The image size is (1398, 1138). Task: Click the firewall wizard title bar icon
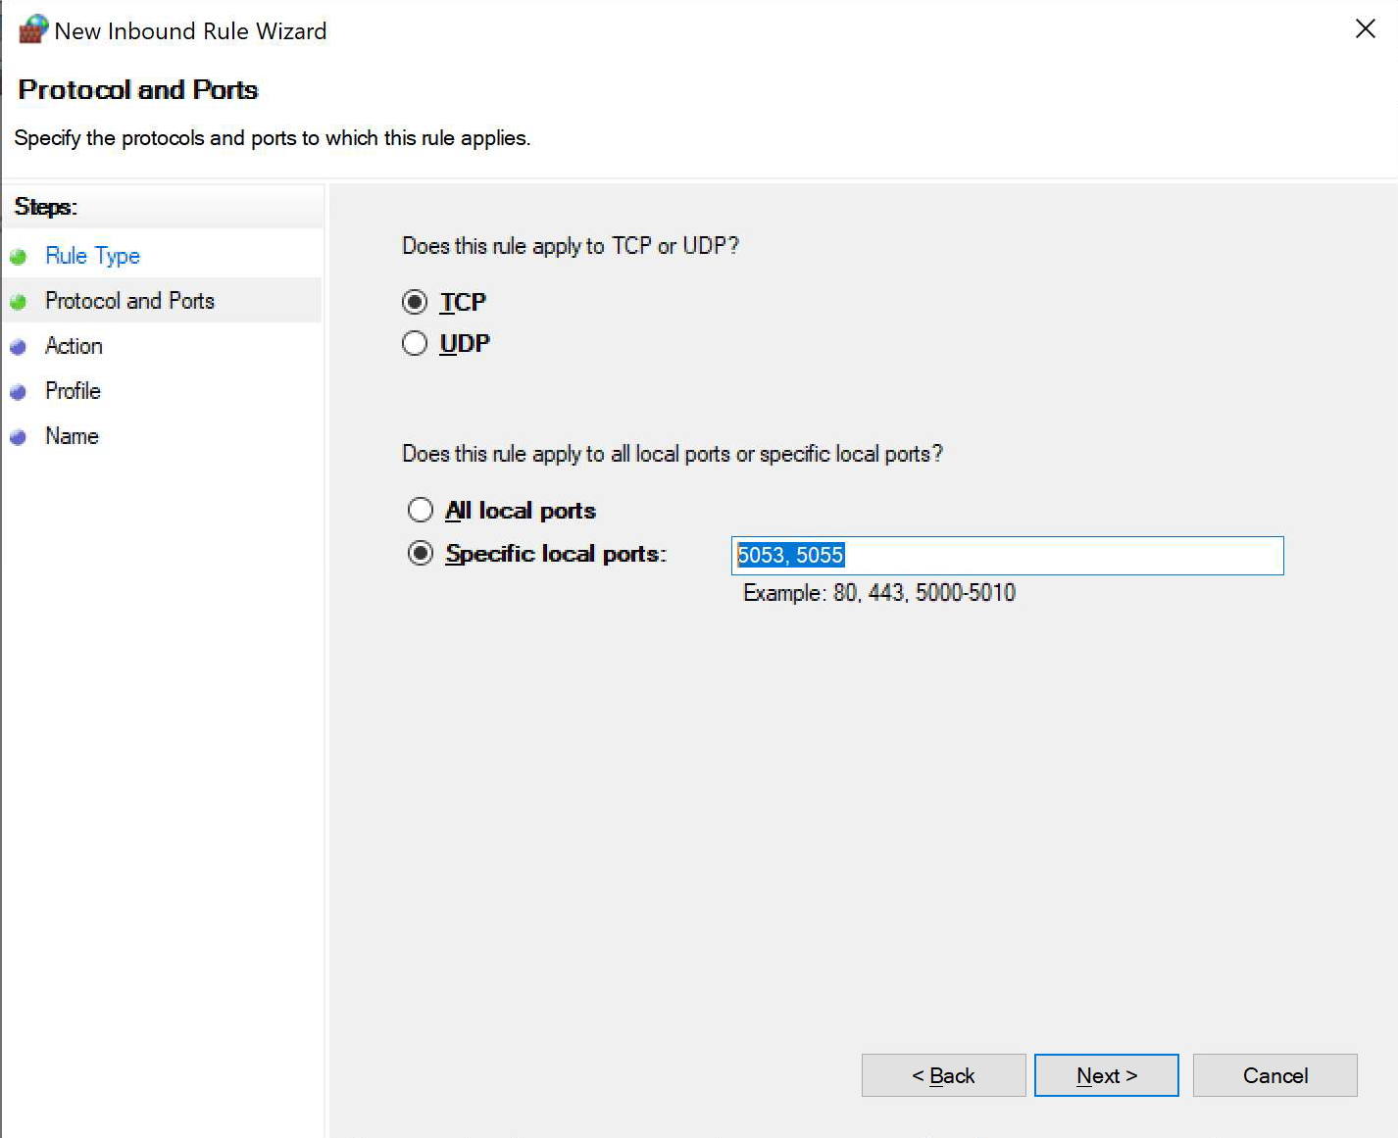(x=33, y=29)
